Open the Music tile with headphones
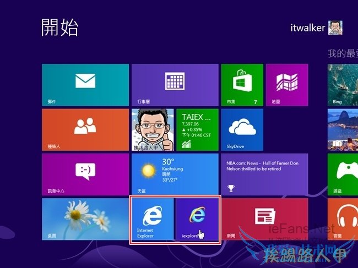This screenshot has width=358, height=268. click(343, 219)
